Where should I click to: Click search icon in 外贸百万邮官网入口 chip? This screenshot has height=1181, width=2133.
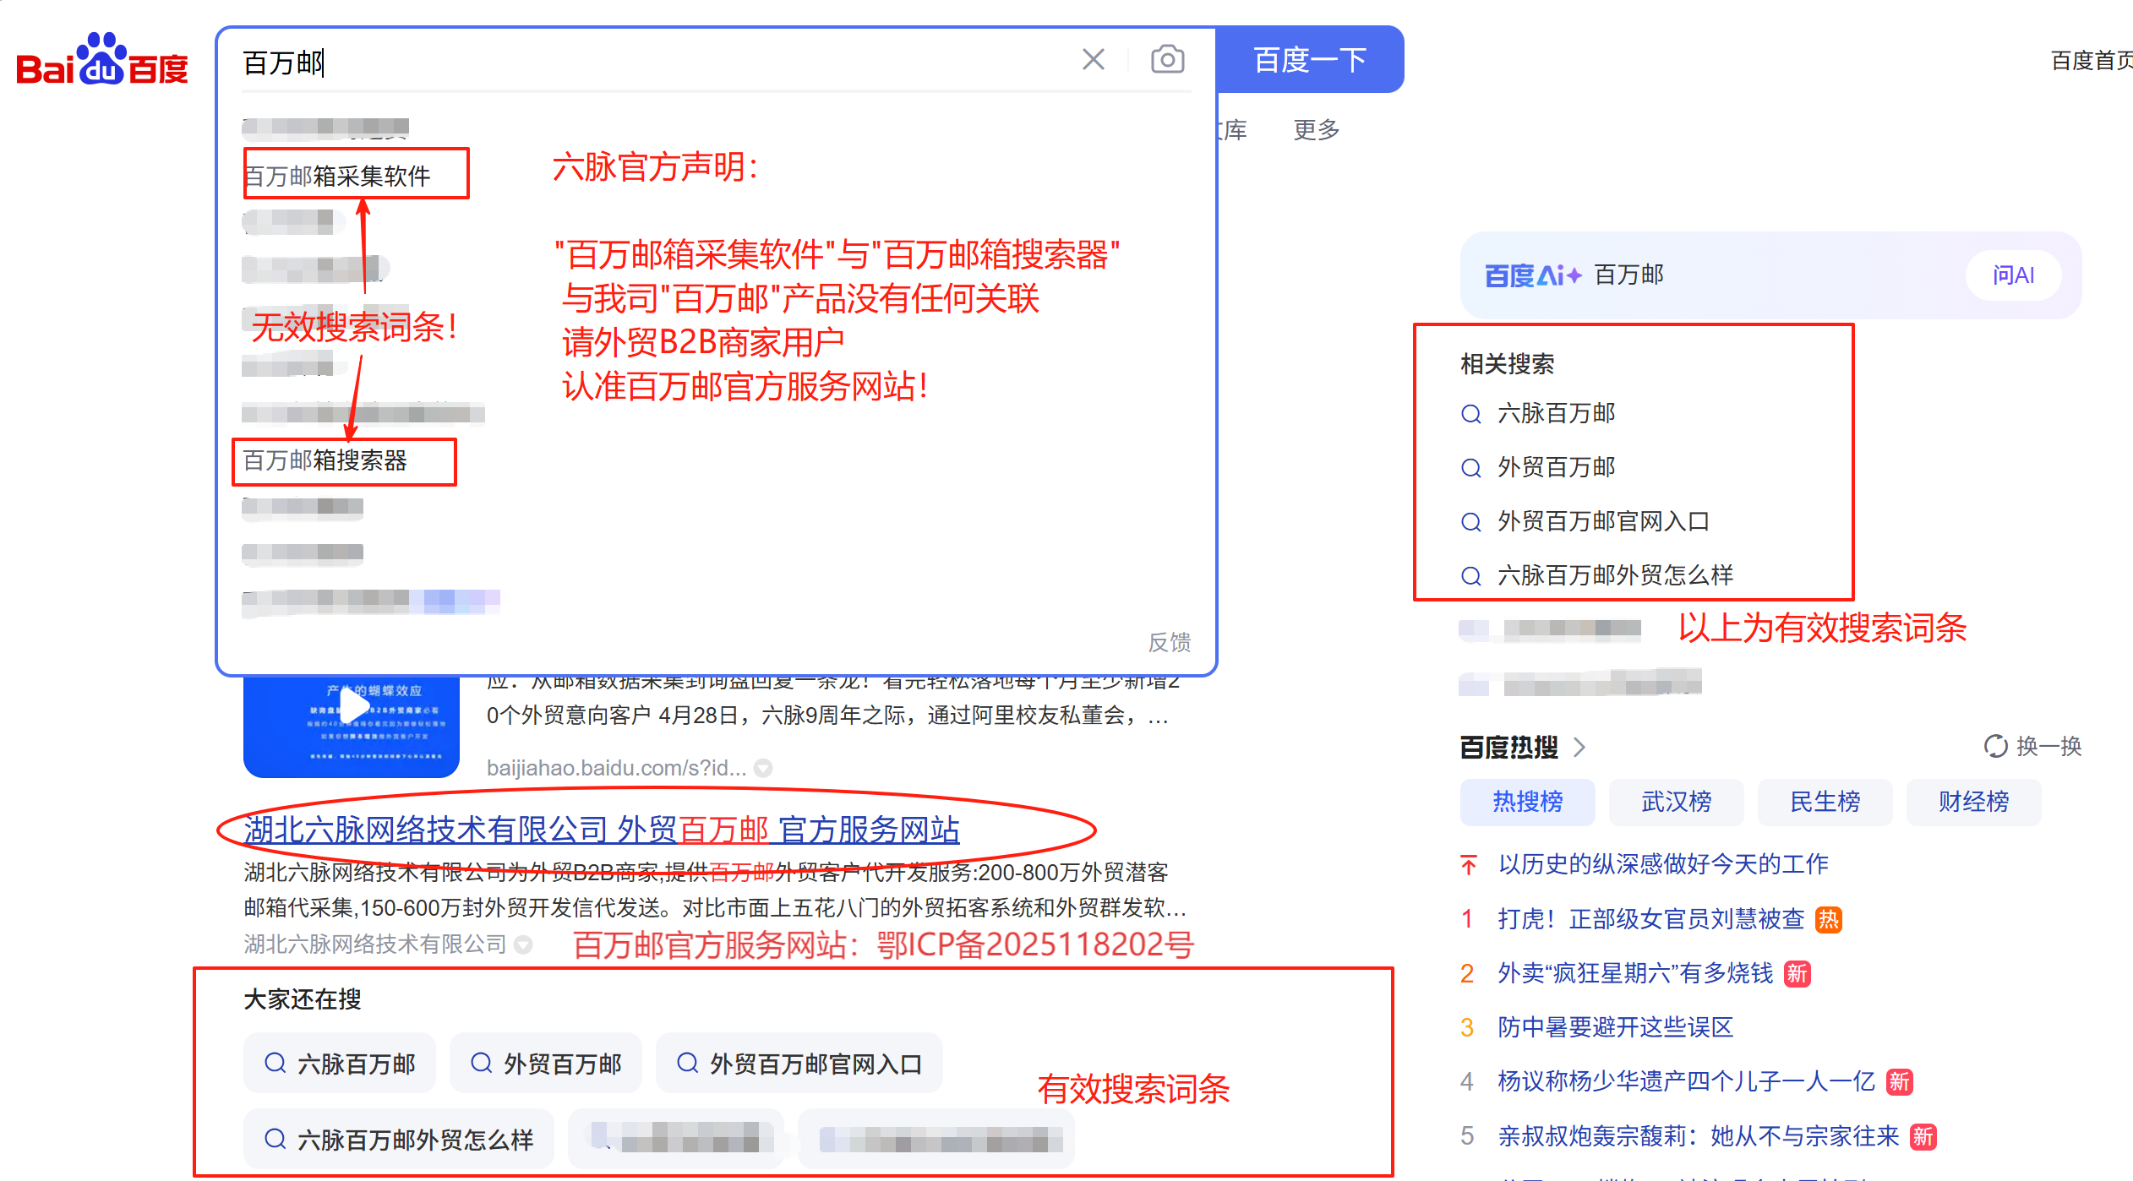tap(687, 1063)
